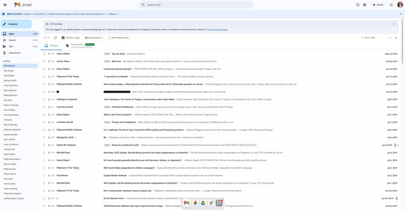Open Noam Chomsky contact
The width and height of the screenshot is (405, 210).
(11, 105)
